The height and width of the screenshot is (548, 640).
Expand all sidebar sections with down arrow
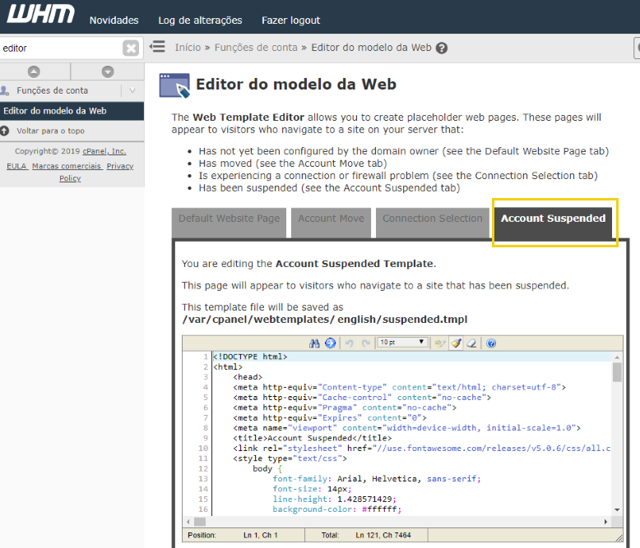click(x=108, y=71)
